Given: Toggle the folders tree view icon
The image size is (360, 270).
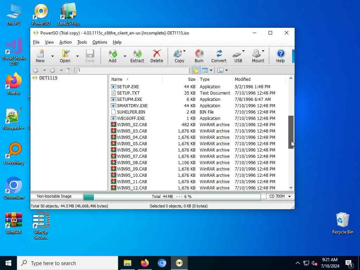Looking at the screenshot, I should coord(195,70).
